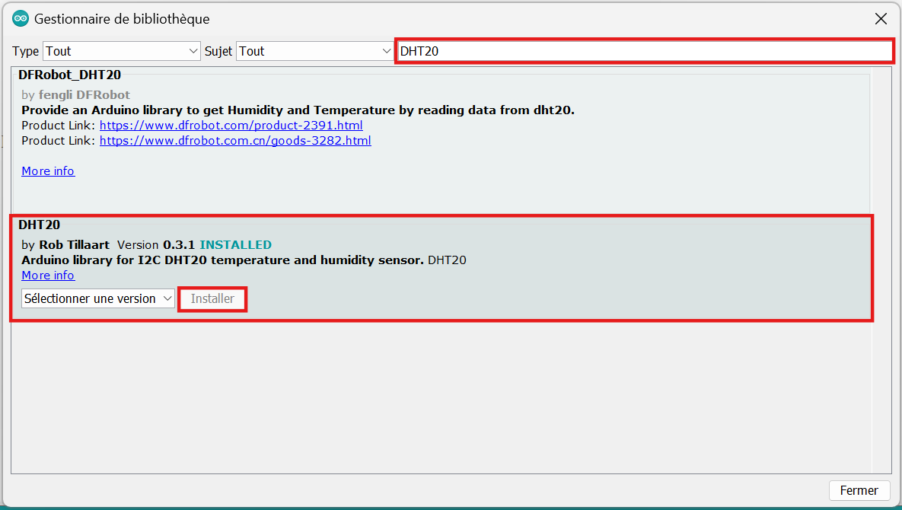Click the DHT20 search input field
902x510 pixels.
click(x=644, y=51)
